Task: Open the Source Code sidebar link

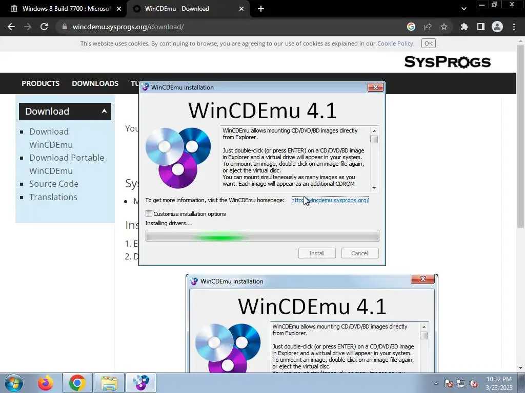Action: 54,184
